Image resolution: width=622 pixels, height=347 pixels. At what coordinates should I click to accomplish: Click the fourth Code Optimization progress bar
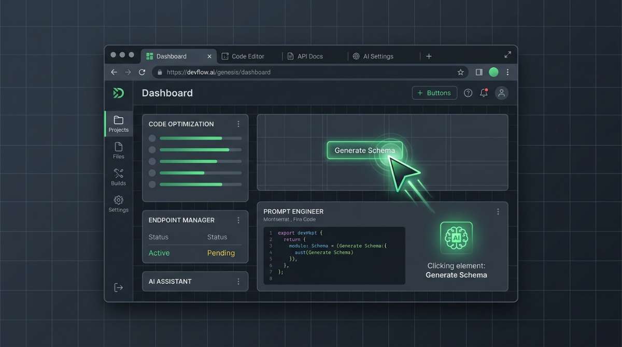201,172
